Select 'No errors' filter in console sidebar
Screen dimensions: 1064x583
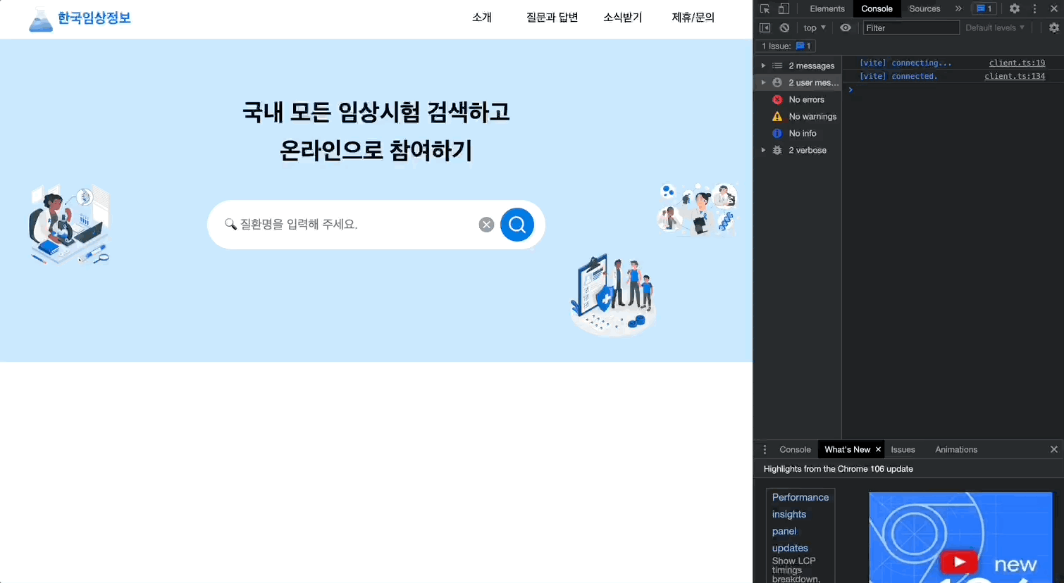coord(807,99)
